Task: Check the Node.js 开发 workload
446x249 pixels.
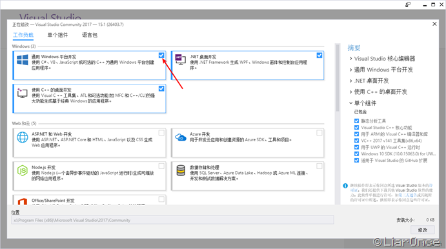Action: coord(161,166)
